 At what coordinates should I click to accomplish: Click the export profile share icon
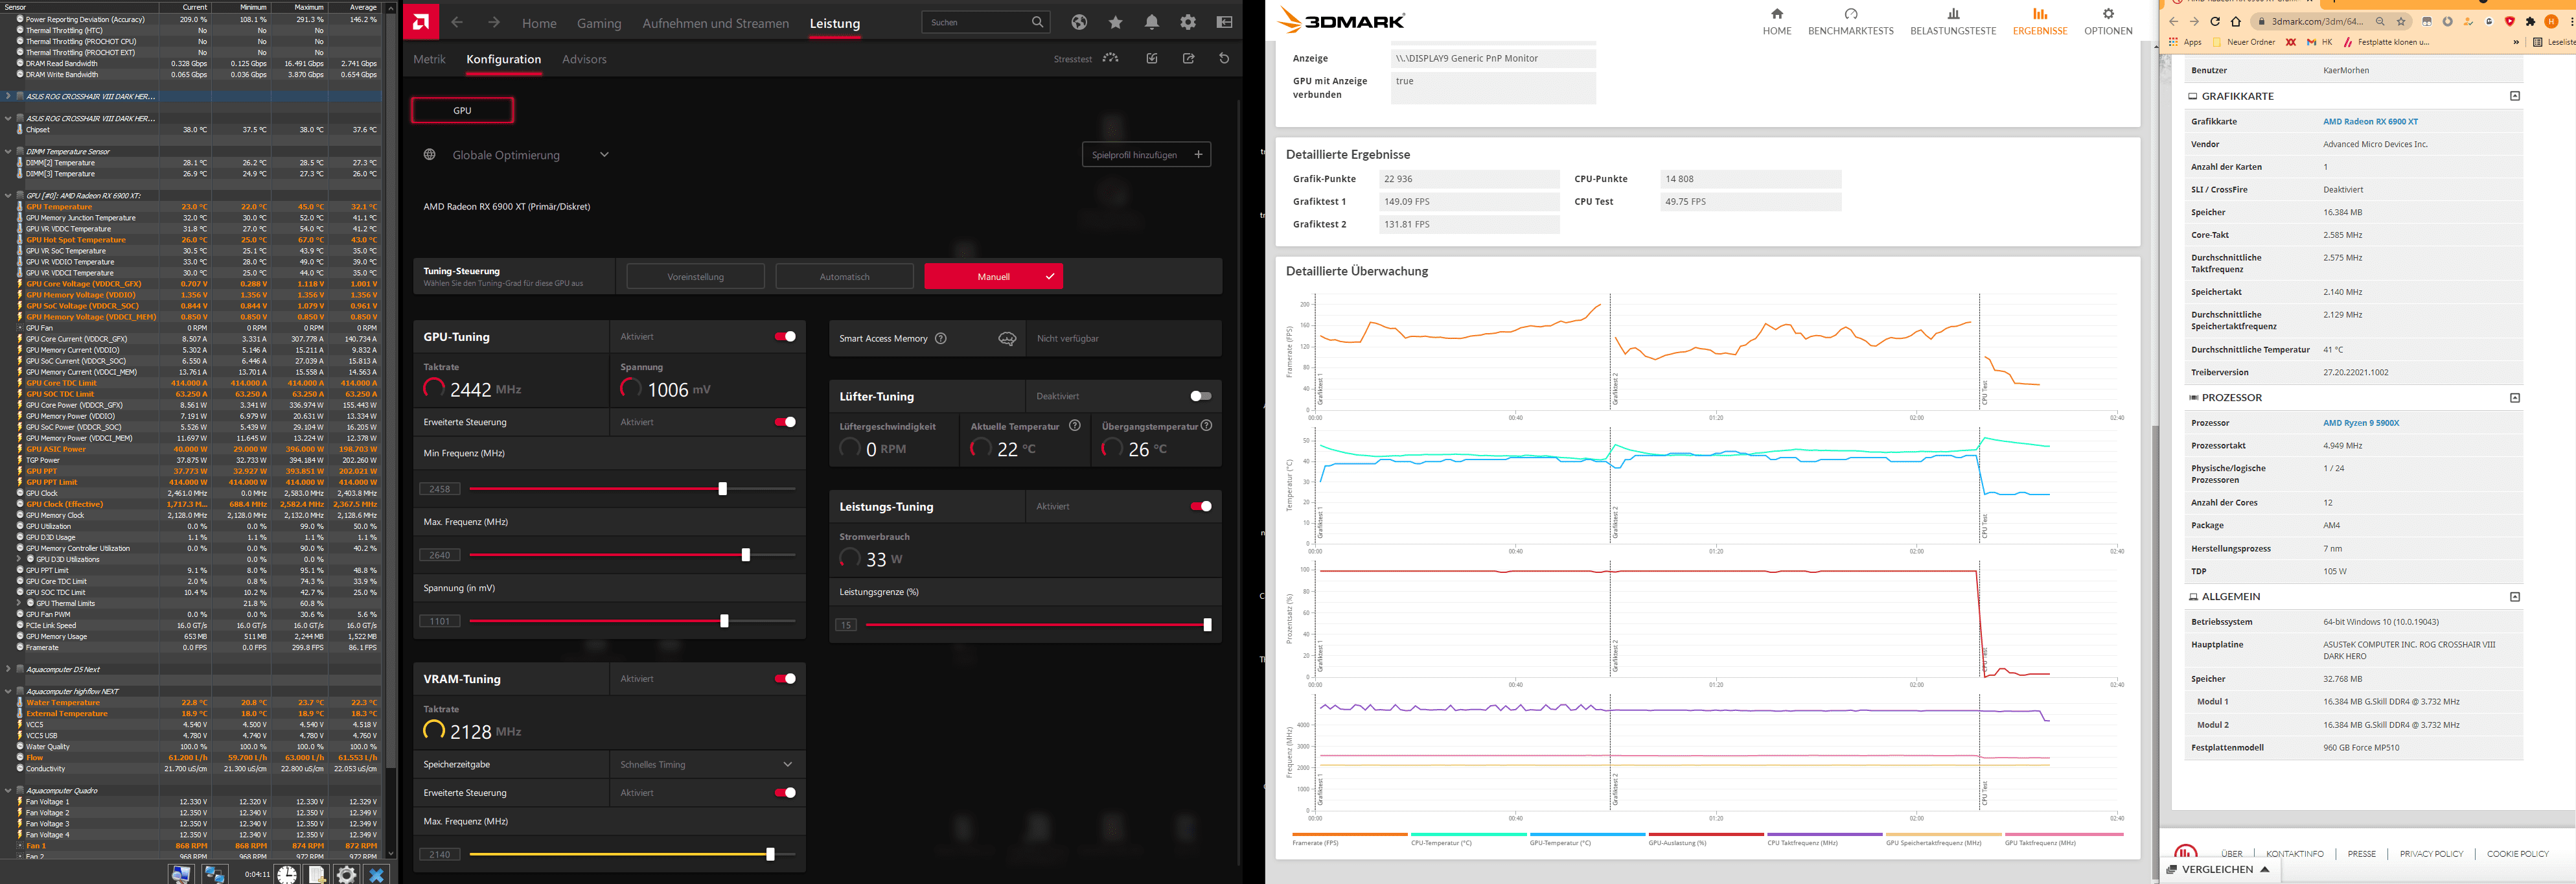coord(1188,58)
